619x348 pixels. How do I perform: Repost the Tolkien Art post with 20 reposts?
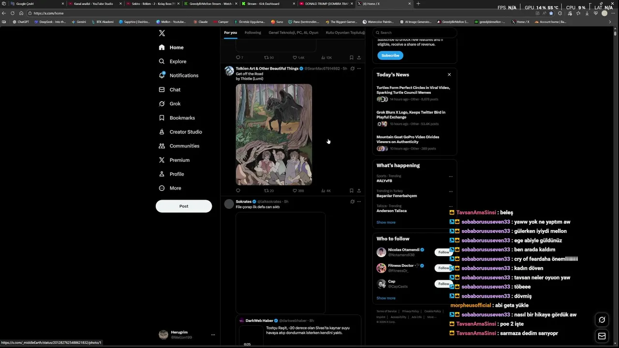coord(269,190)
